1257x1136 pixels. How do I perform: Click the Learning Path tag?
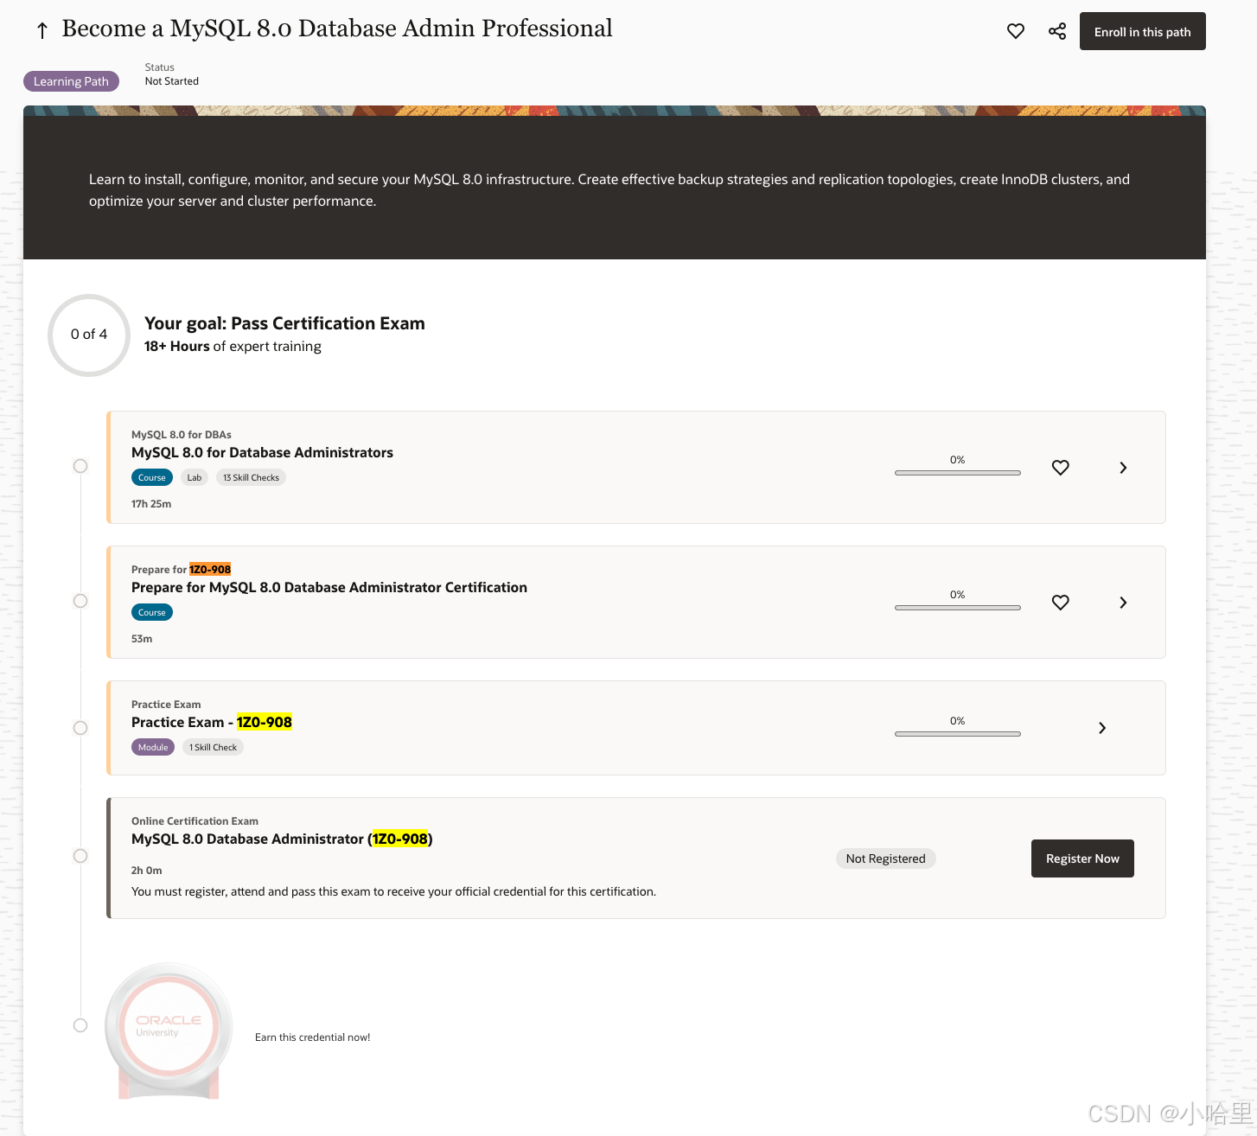[71, 81]
